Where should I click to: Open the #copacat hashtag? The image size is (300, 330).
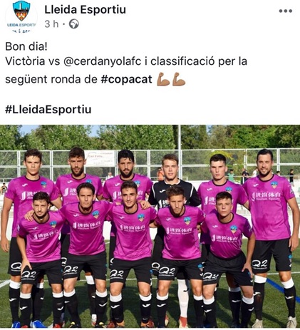126,79
